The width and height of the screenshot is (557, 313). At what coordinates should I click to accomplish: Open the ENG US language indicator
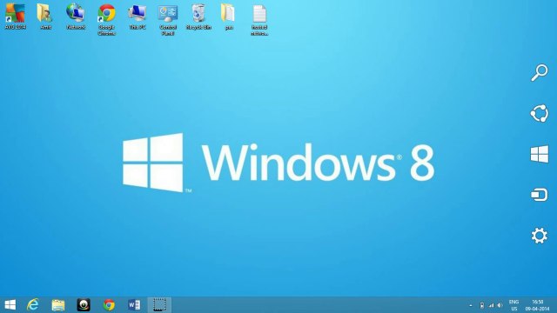click(513, 305)
